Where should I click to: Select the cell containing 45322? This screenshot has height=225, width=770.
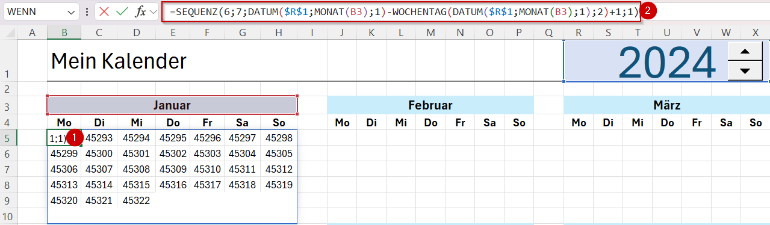[136, 200]
